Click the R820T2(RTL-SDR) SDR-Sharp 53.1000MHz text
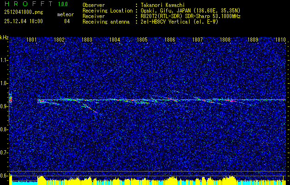This screenshot has width=290, height=185. 190,16
